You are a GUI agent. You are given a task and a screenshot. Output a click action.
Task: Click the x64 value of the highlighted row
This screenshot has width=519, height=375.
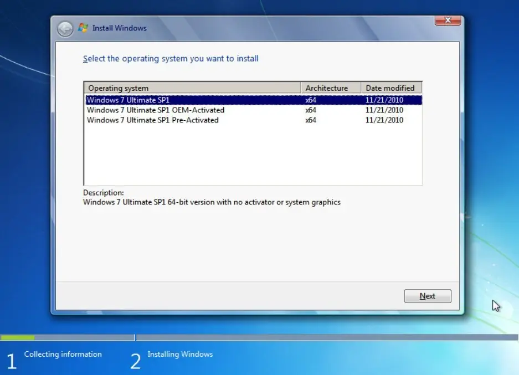click(x=310, y=100)
